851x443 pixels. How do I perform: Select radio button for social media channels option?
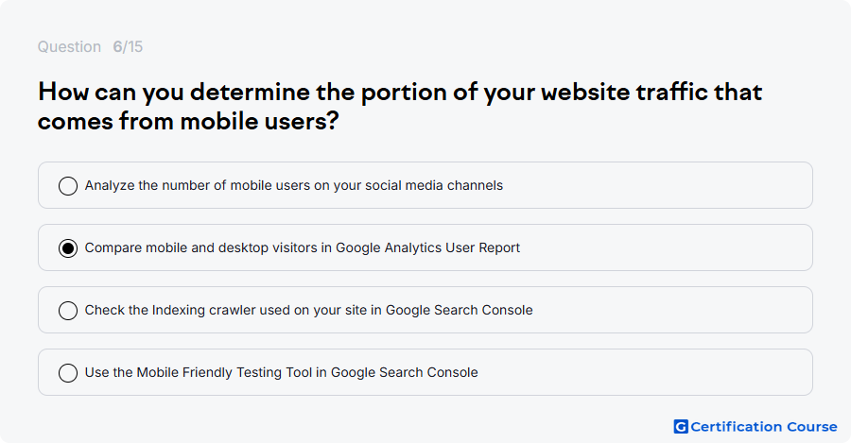68,185
